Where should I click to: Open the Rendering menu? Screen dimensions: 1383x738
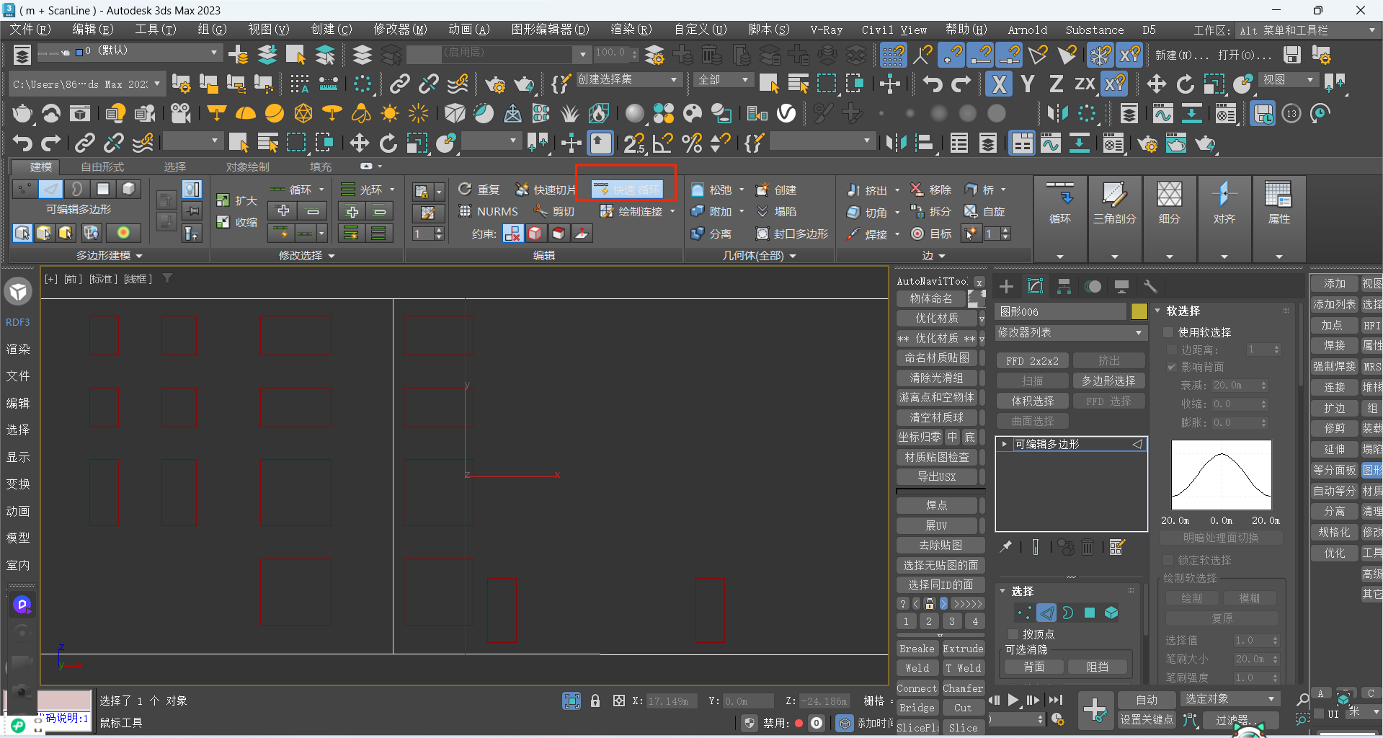click(631, 30)
